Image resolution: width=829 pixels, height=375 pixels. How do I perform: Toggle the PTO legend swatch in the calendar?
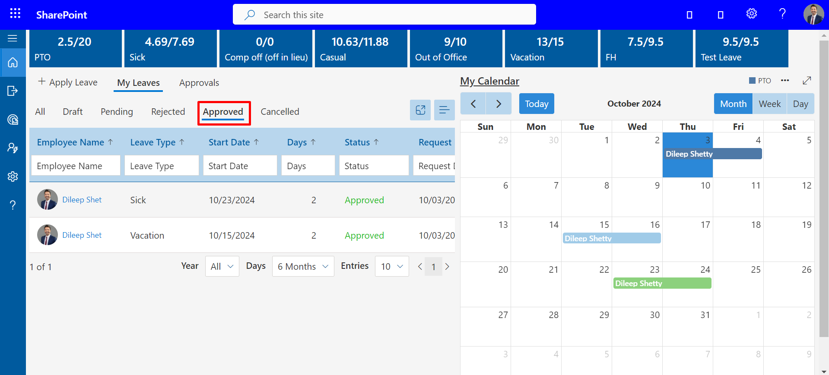click(x=752, y=81)
